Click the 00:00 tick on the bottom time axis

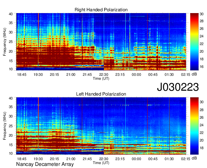136,159
